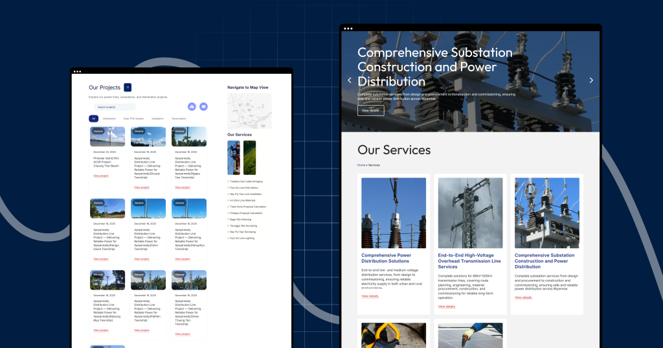Open Substation Construction card image
This screenshot has width=663, height=348.
pos(547,213)
